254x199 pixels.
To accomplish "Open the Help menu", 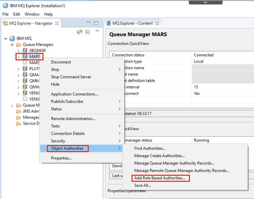I will (48, 14).
